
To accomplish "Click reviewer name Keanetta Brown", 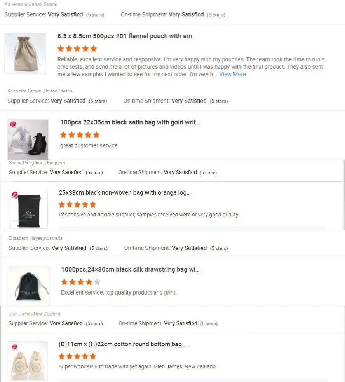I will pyautogui.click(x=24, y=91).
